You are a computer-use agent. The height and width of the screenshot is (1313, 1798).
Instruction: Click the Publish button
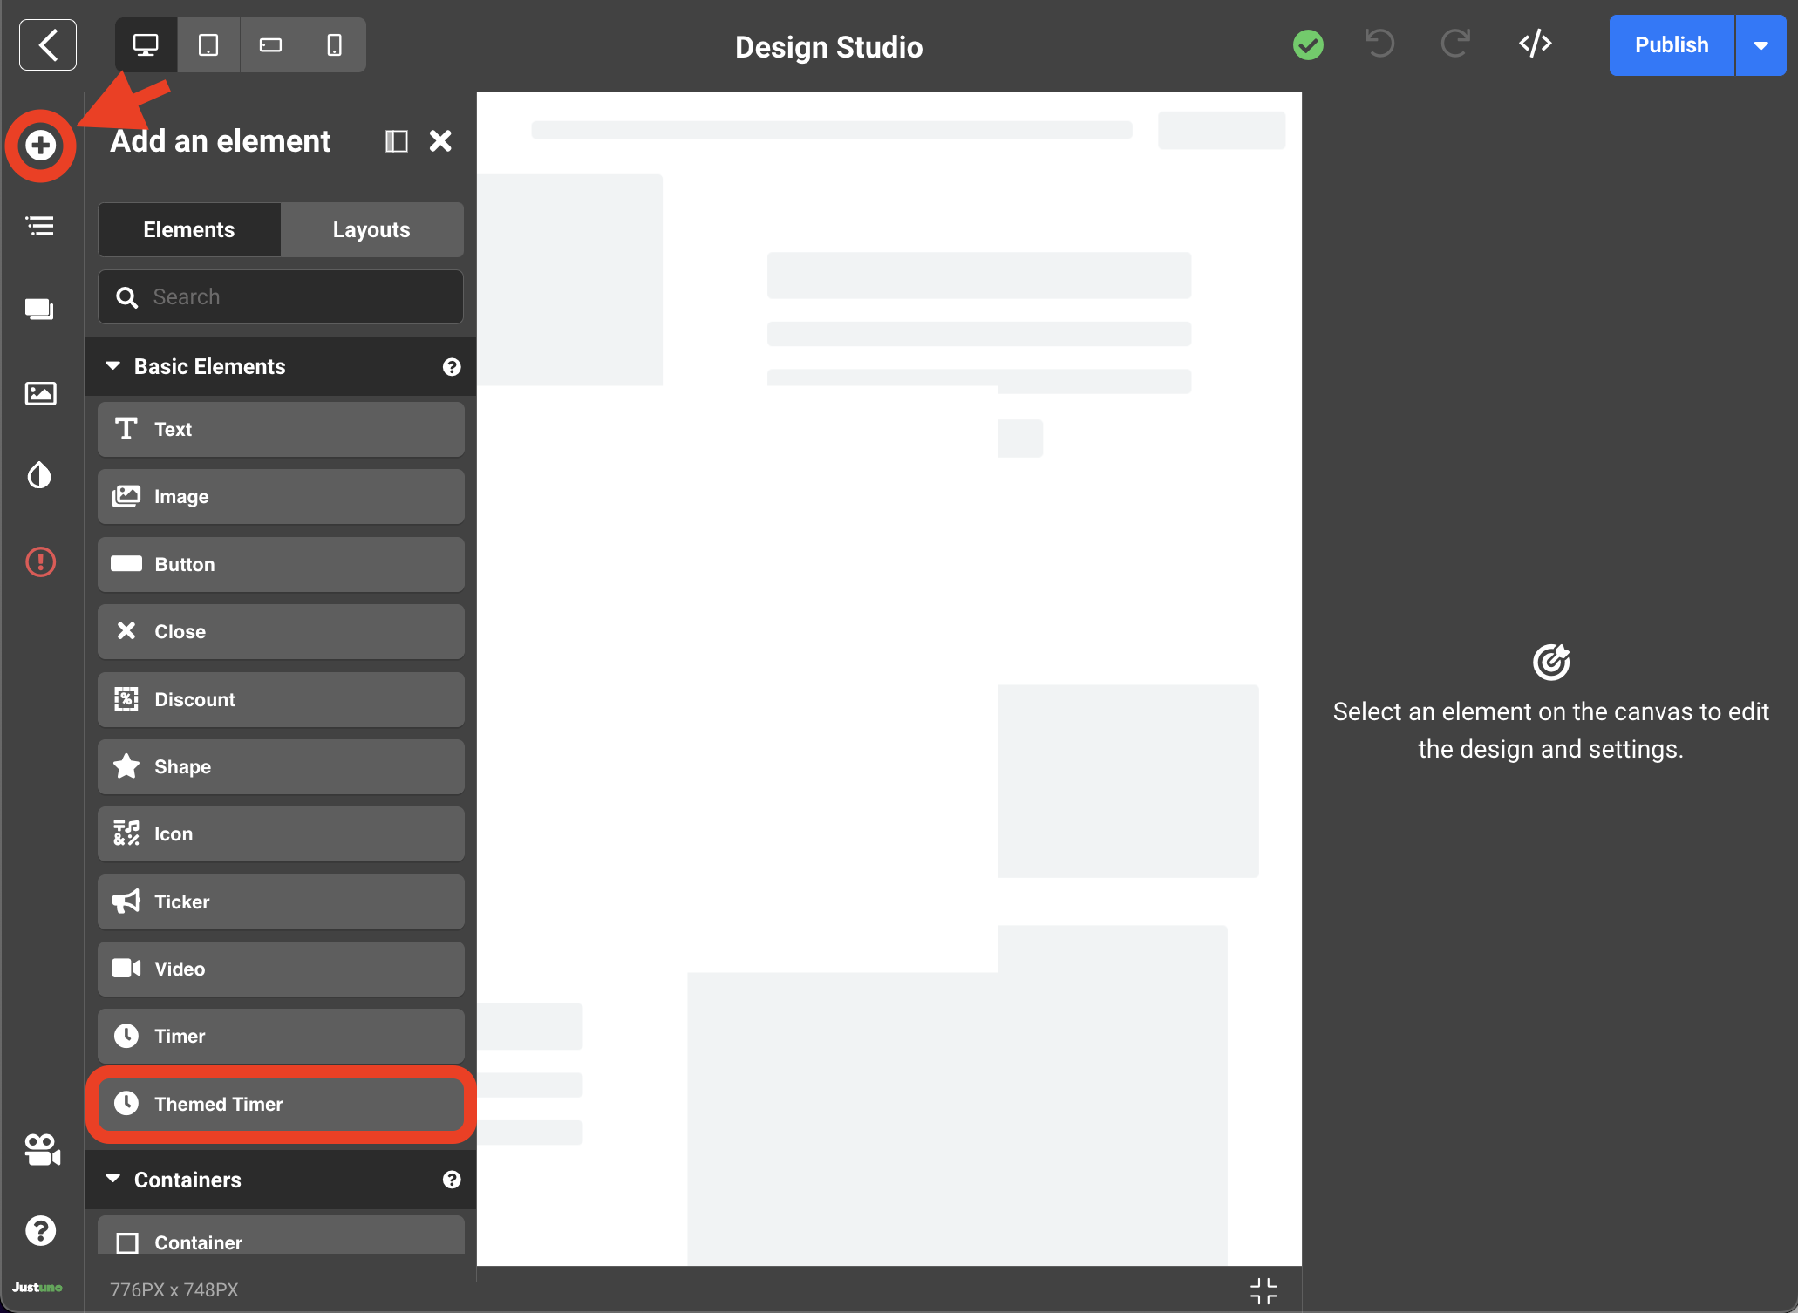pos(1671,45)
